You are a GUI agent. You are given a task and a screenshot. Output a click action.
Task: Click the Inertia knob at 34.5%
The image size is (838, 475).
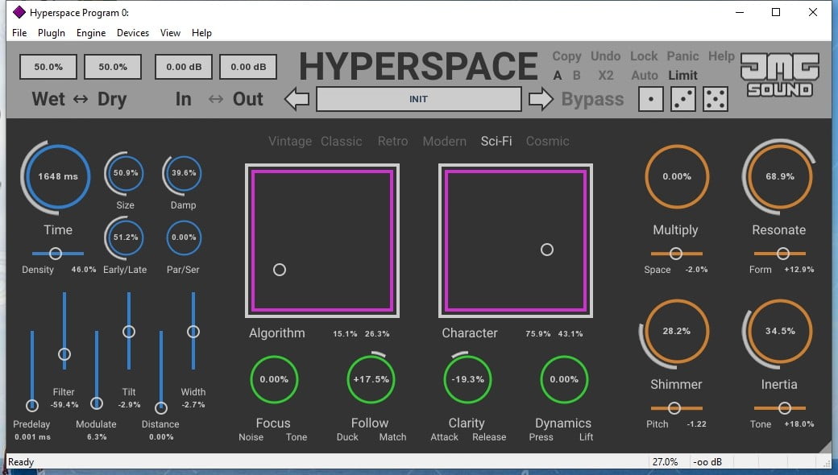(780, 332)
